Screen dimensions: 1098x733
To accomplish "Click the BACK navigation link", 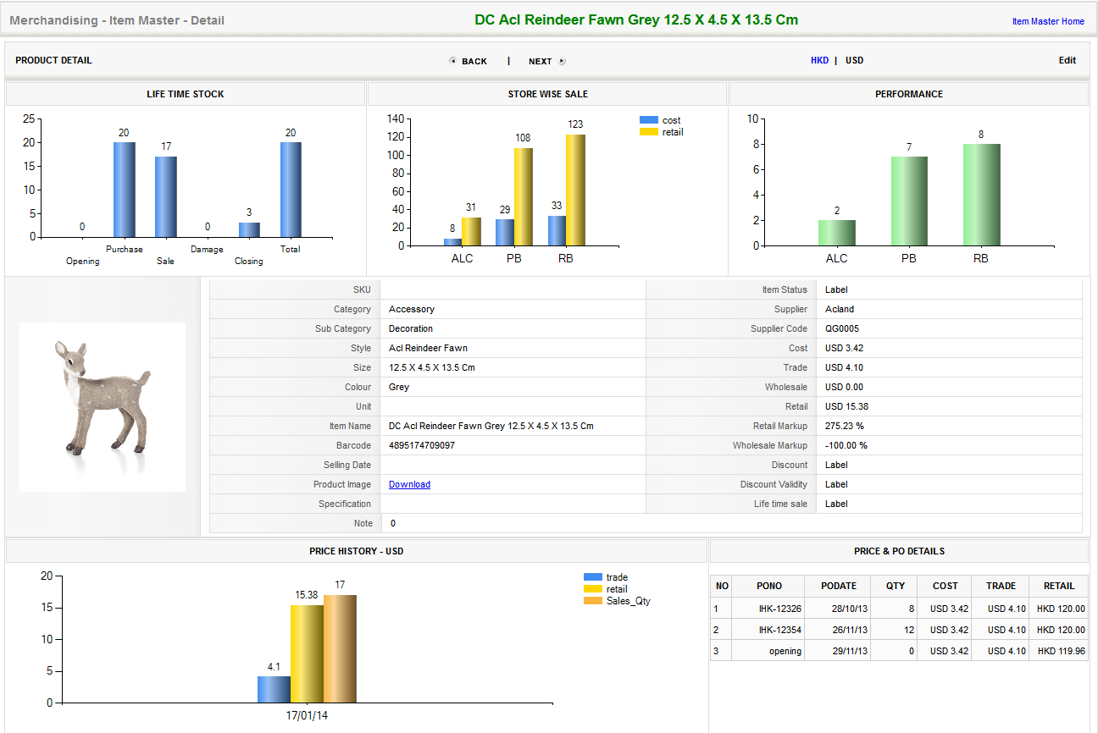I will (474, 61).
